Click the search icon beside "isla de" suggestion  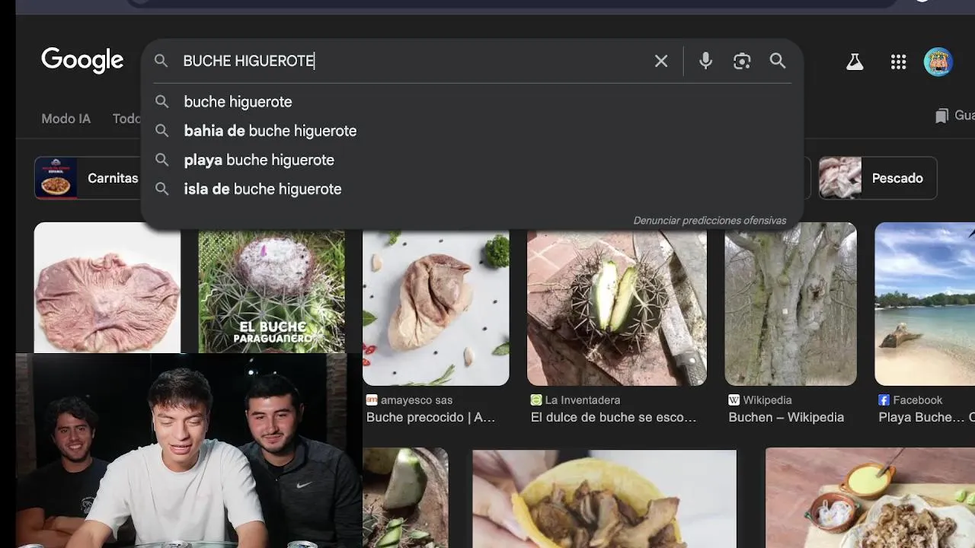point(161,189)
